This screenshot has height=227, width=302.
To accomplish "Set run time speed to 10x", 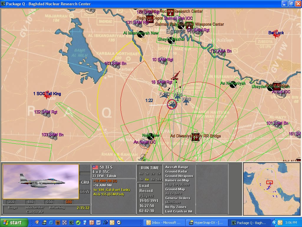I will click(x=159, y=179).
